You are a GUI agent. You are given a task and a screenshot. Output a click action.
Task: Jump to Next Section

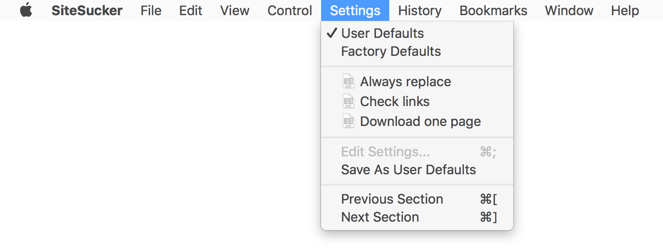tap(380, 217)
